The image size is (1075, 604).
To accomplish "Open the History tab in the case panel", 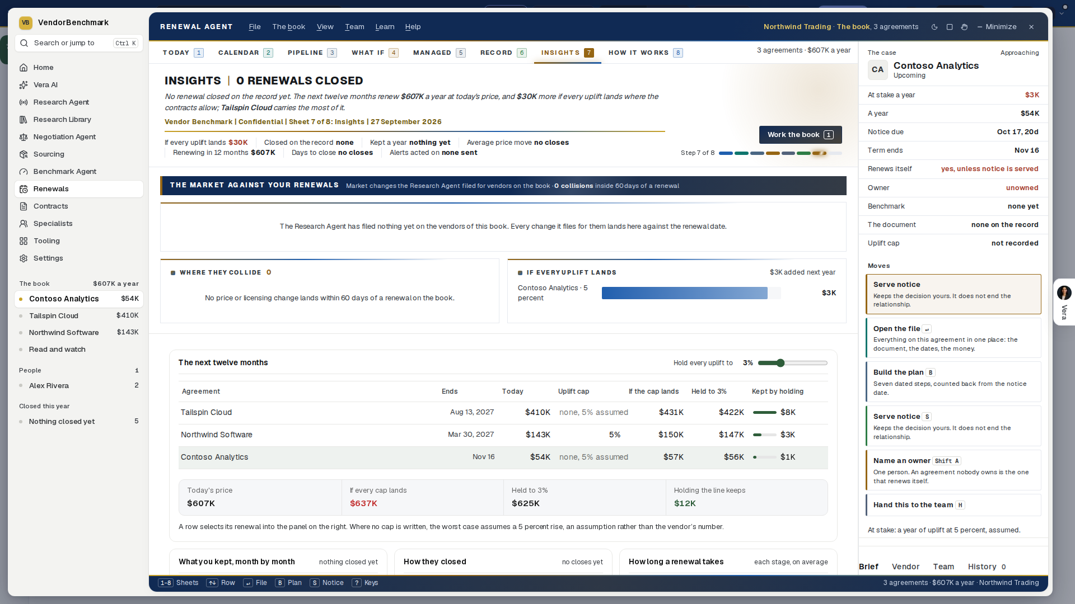I will coord(987,567).
